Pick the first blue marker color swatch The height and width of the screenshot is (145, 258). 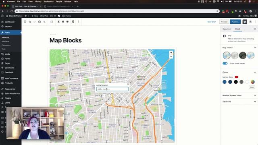coord(225,82)
